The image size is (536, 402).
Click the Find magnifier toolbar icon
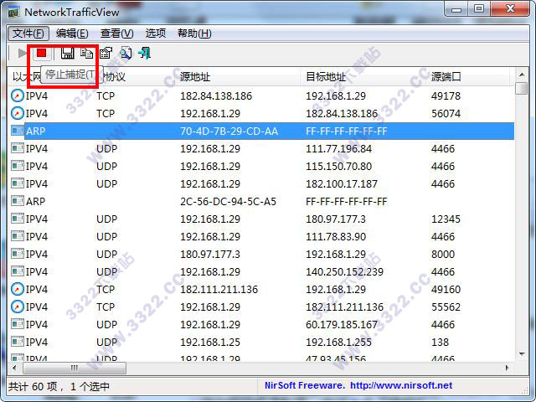[x=125, y=54]
